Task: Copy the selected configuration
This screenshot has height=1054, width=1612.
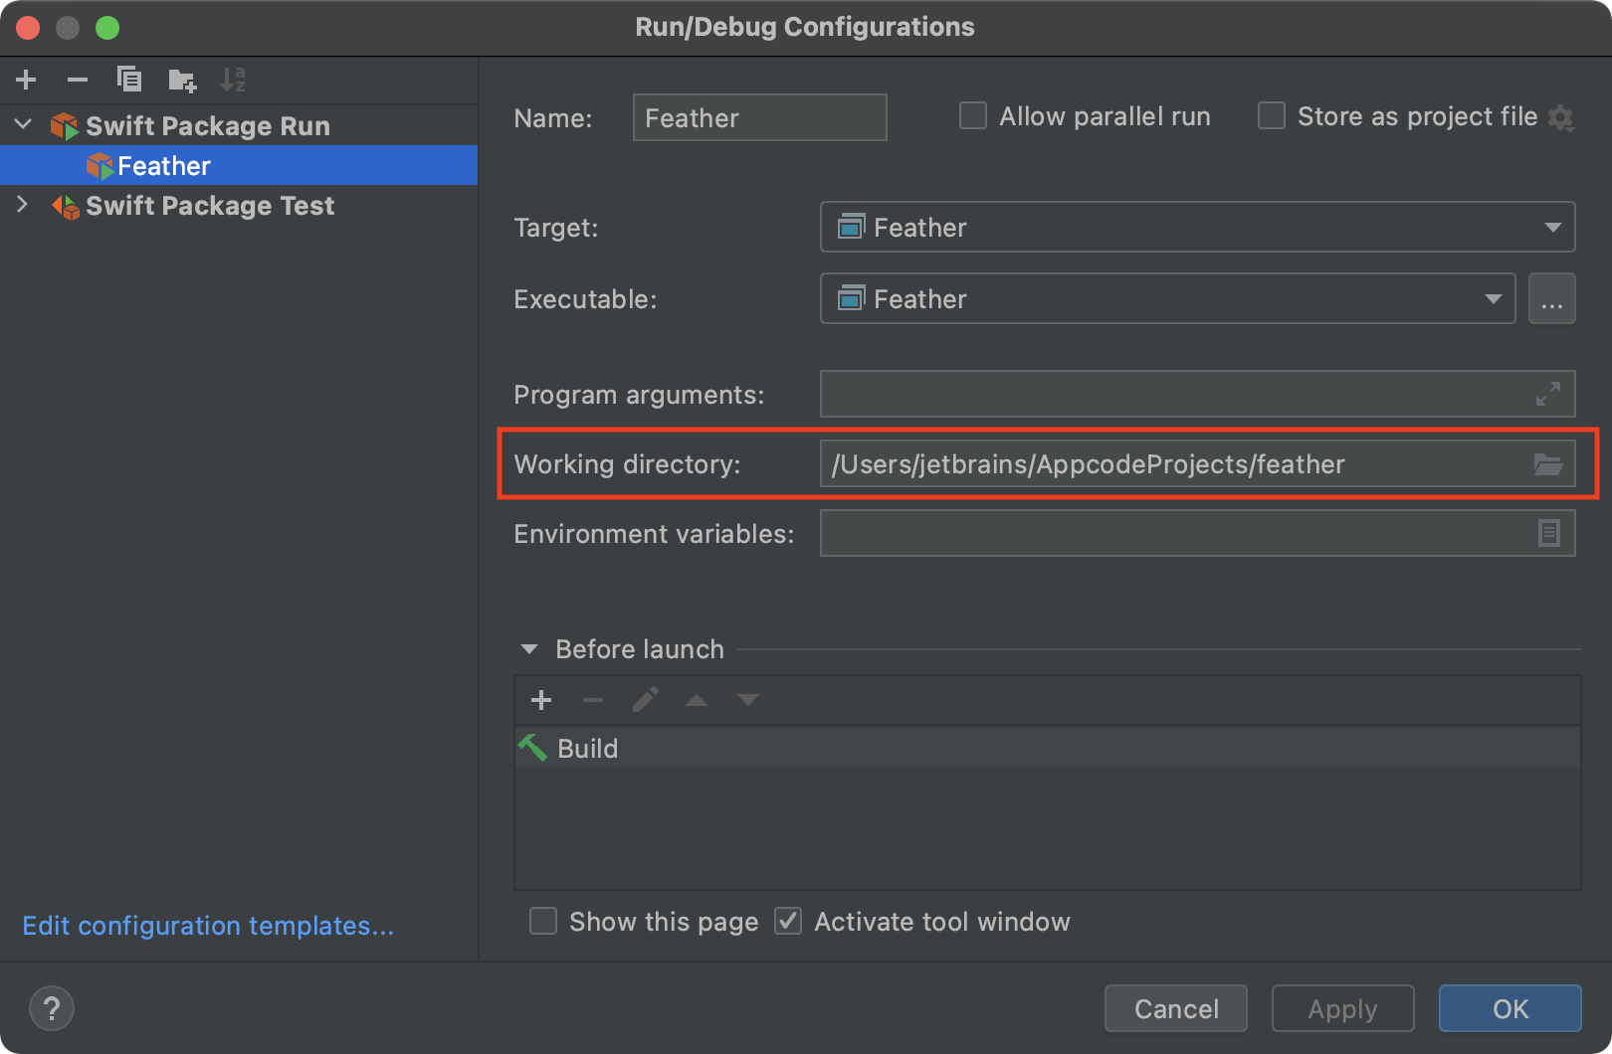Action: (129, 80)
